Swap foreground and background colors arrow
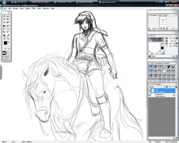Viewport: 179px width, 143px height. pos(8,42)
